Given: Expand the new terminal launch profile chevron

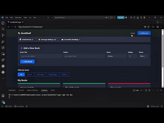Looking at the screenshot, I should coord(143,90).
